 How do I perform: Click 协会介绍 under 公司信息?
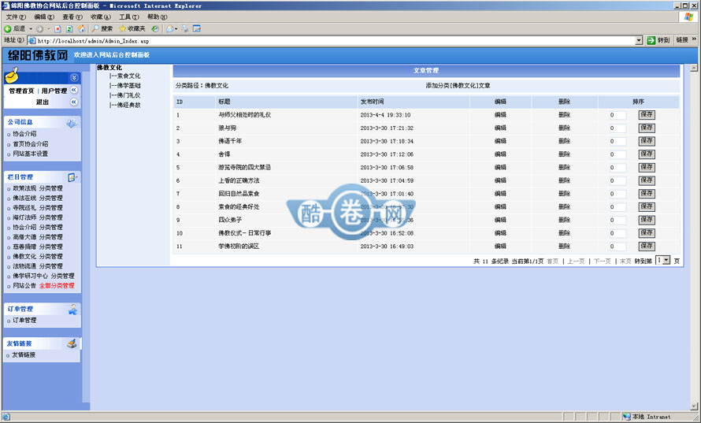coord(24,134)
